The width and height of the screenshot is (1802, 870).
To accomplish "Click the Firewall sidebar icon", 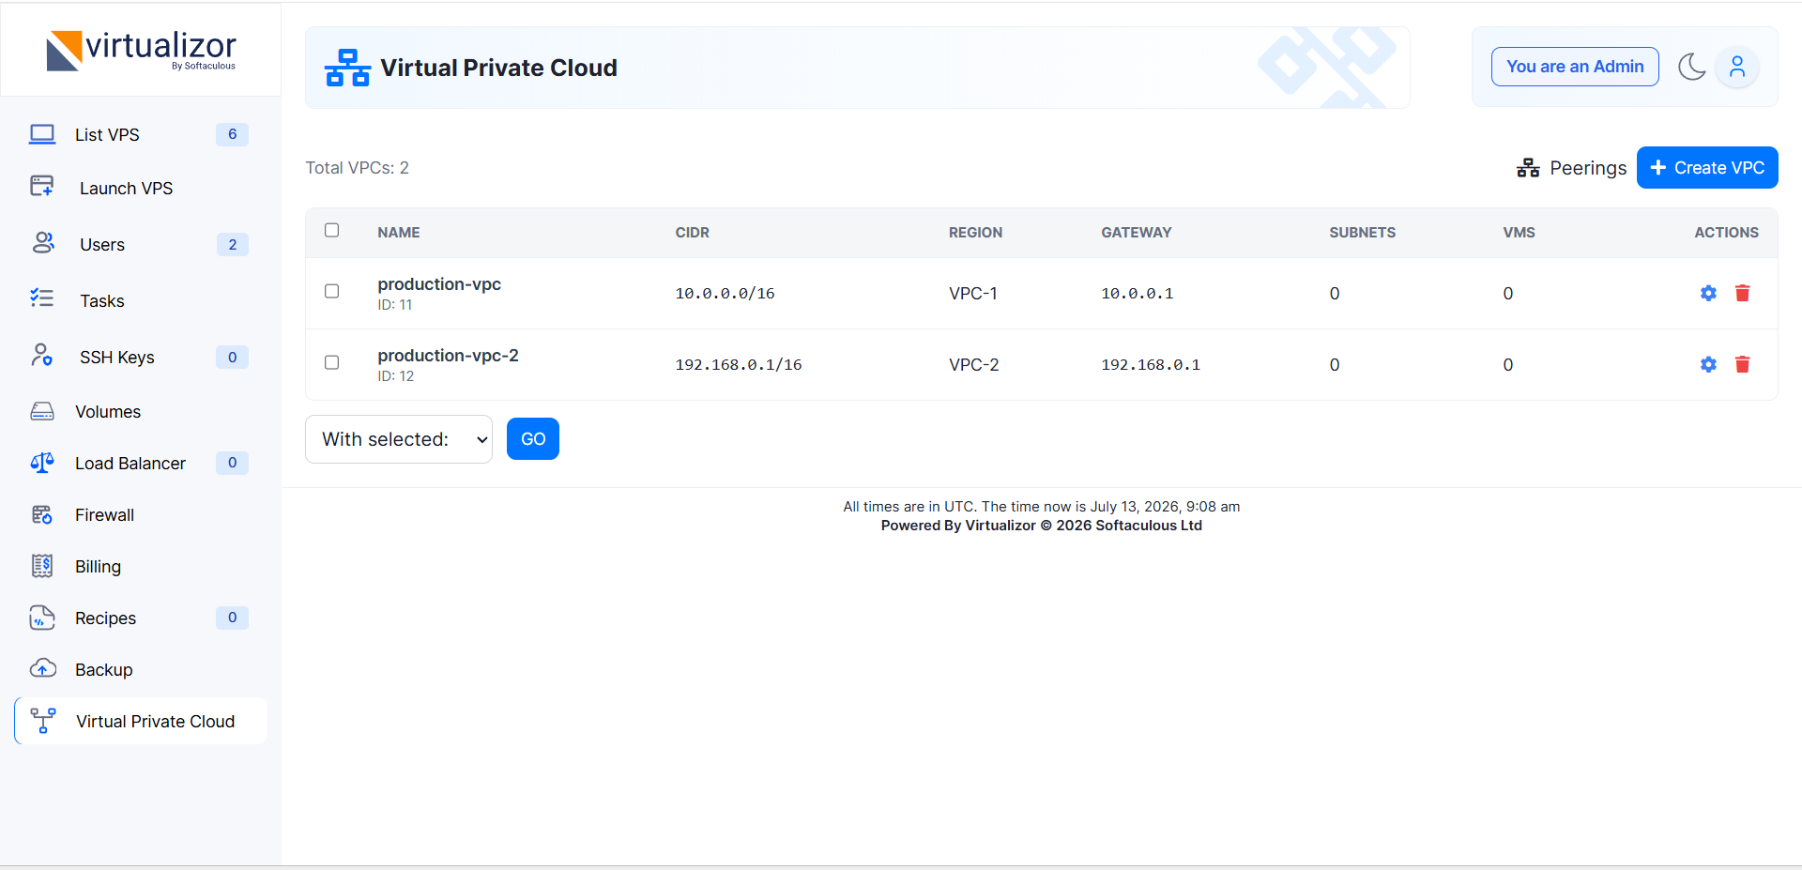I will click(42, 514).
